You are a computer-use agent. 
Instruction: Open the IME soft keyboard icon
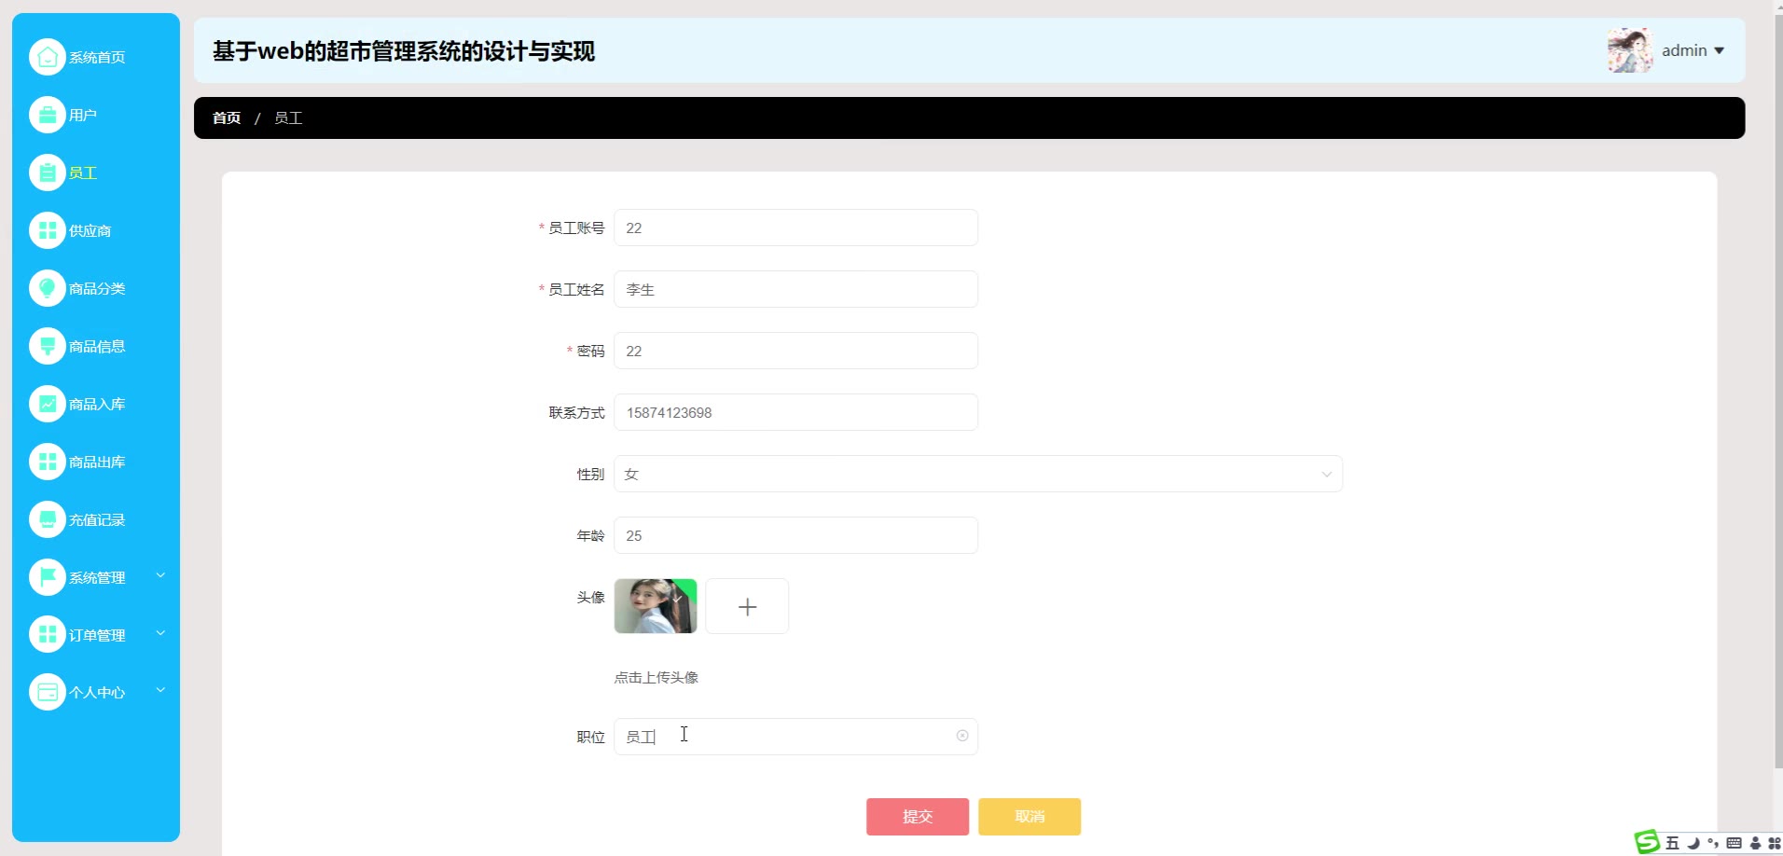pyautogui.click(x=1735, y=843)
